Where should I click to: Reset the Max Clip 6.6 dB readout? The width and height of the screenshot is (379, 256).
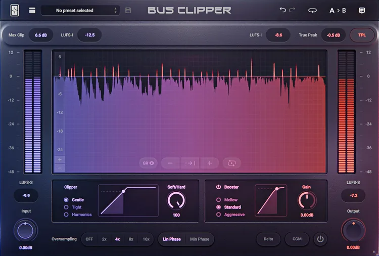pos(41,35)
